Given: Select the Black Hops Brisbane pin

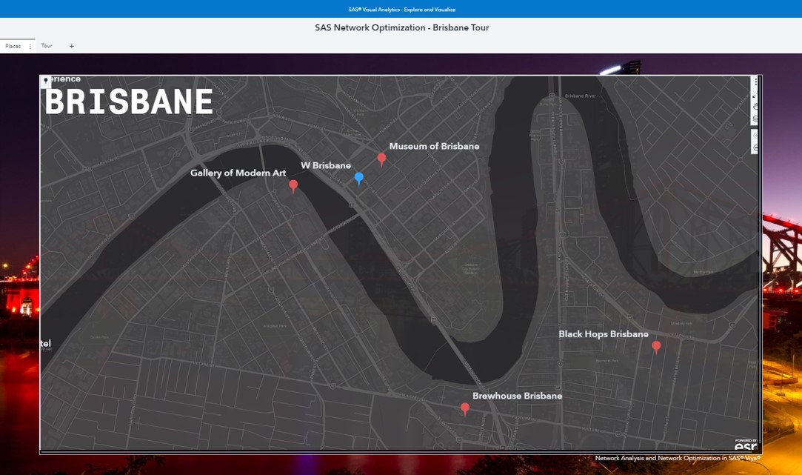Looking at the screenshot, I should pos(656,347).
